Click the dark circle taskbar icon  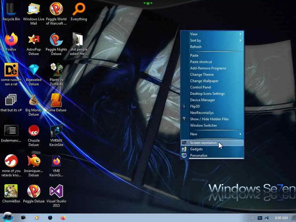[x=50, y=218]
